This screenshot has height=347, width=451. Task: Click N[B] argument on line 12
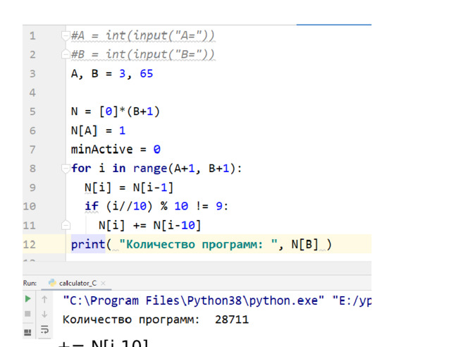point(305,245)
